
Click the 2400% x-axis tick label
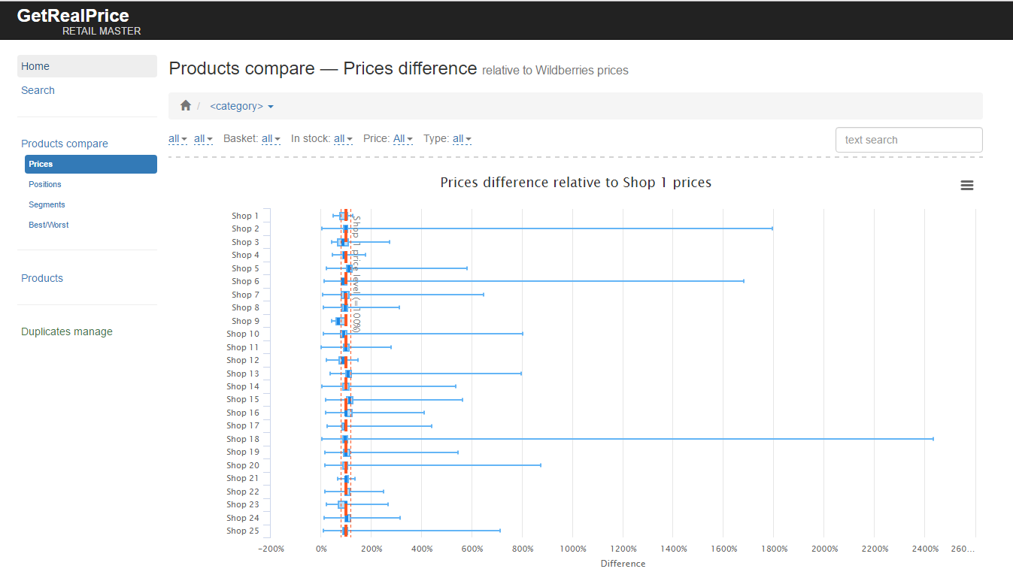tap(925, 549)
